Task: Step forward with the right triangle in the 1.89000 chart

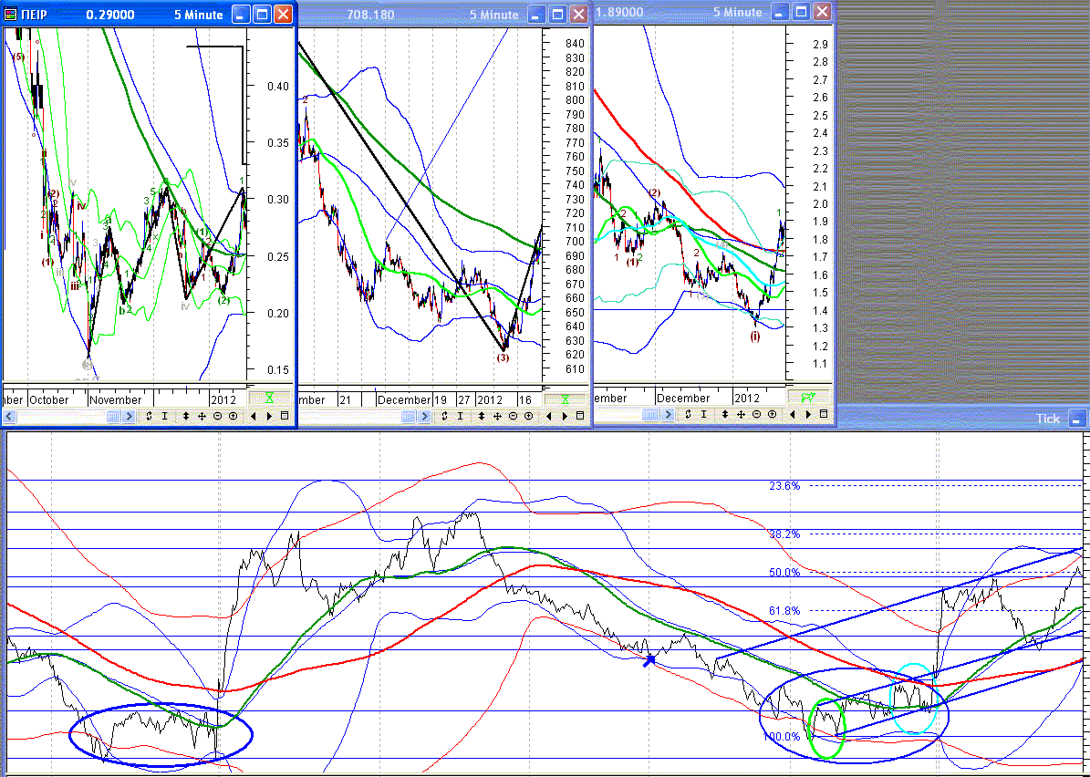Action: tap(808, 414)
